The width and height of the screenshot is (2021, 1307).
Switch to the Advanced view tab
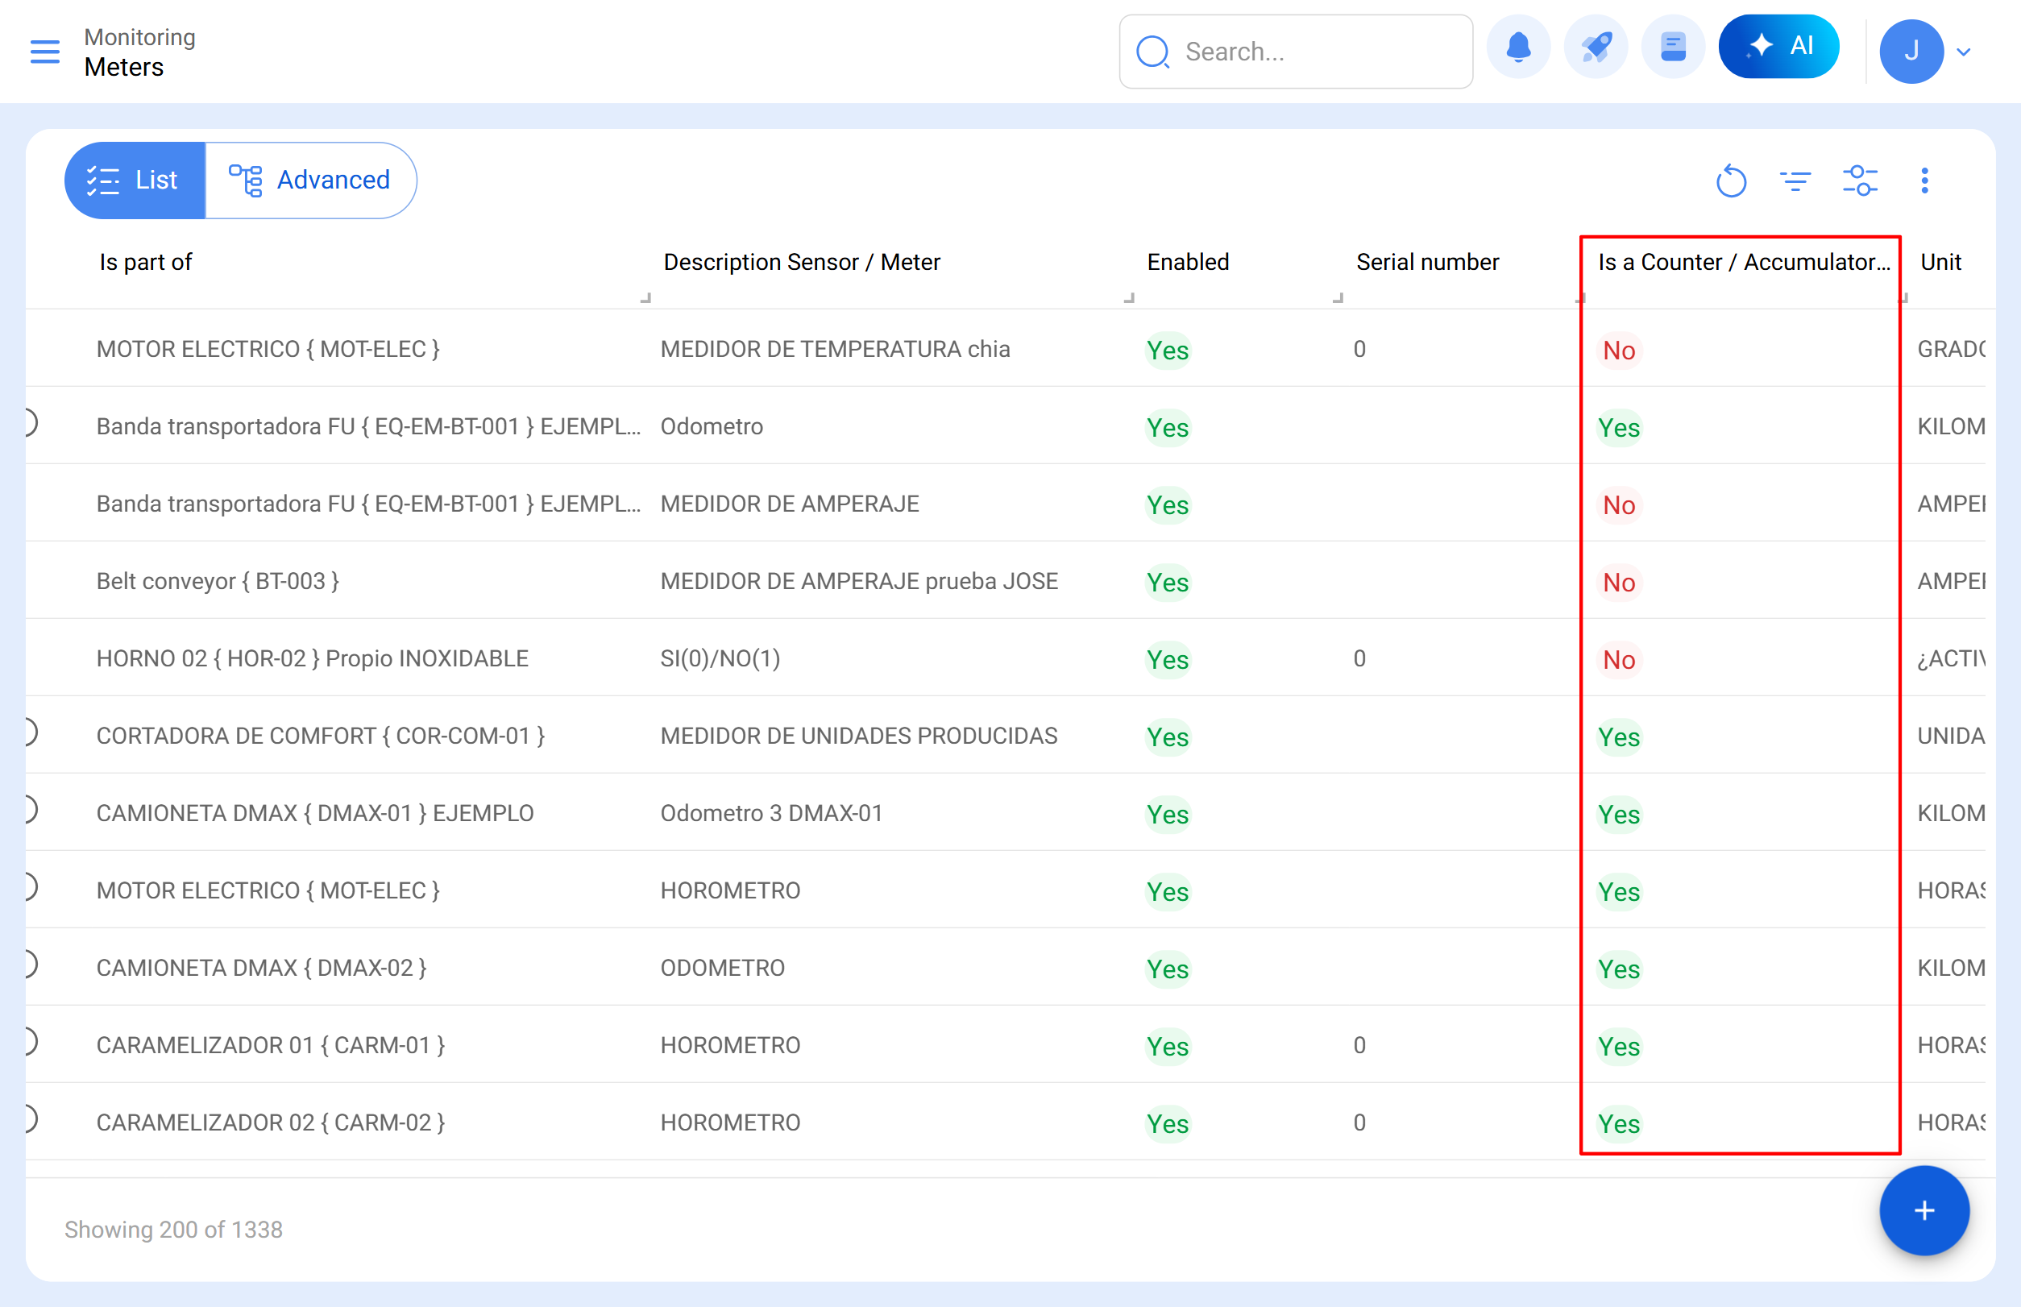tap(311, 180)
